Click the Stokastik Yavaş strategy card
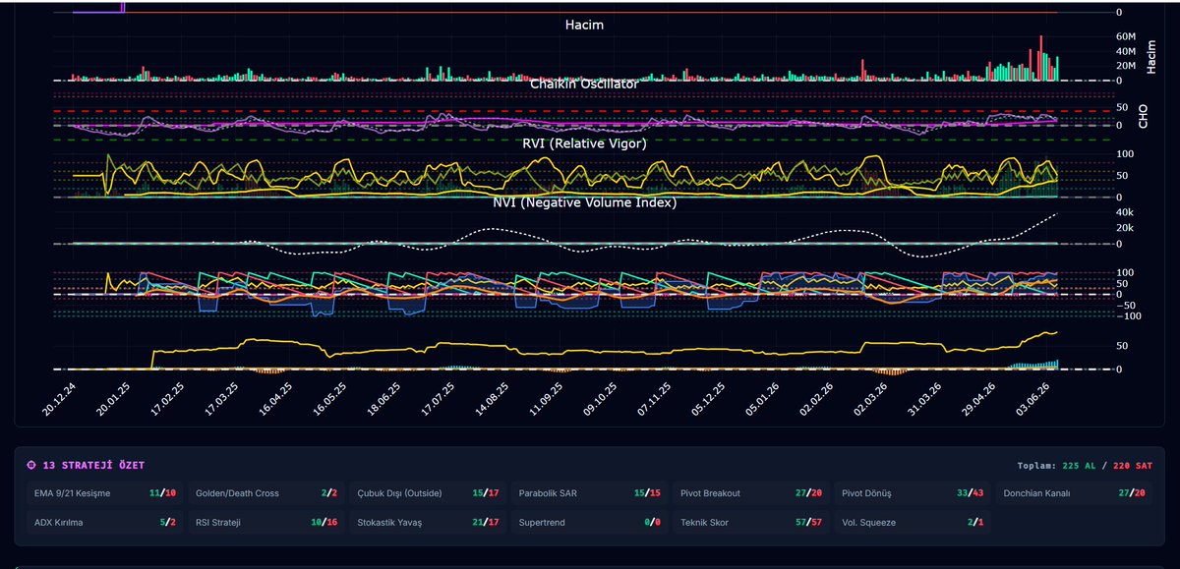Viewport: 1180px width, 569px height. tap(427, 523)
